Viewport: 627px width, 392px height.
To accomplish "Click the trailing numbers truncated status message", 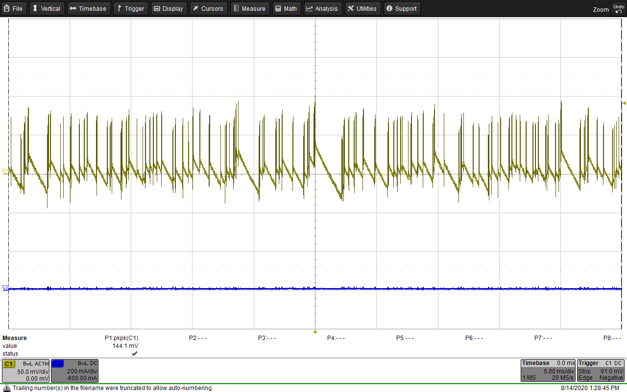I will (x=113, y=388).
